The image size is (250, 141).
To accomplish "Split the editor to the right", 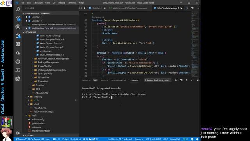I will point(192,8).
